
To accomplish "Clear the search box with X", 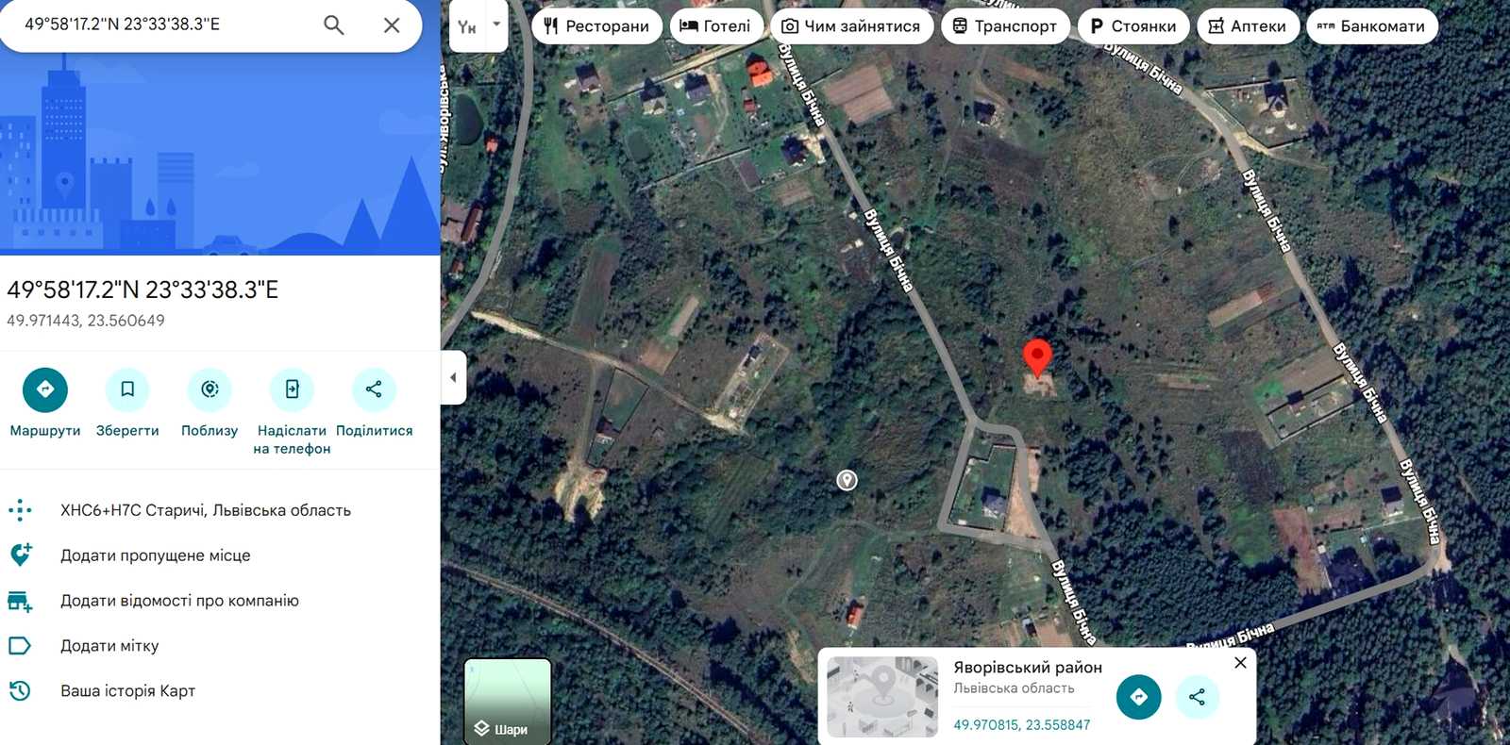I will coord(392,25).
